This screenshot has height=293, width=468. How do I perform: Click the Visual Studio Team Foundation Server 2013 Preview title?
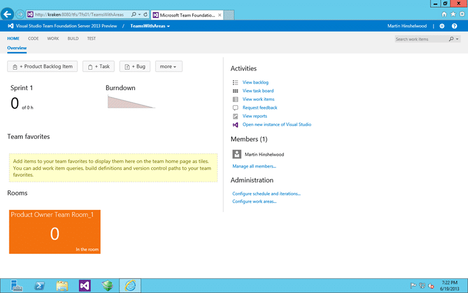(x=66, y=26)
